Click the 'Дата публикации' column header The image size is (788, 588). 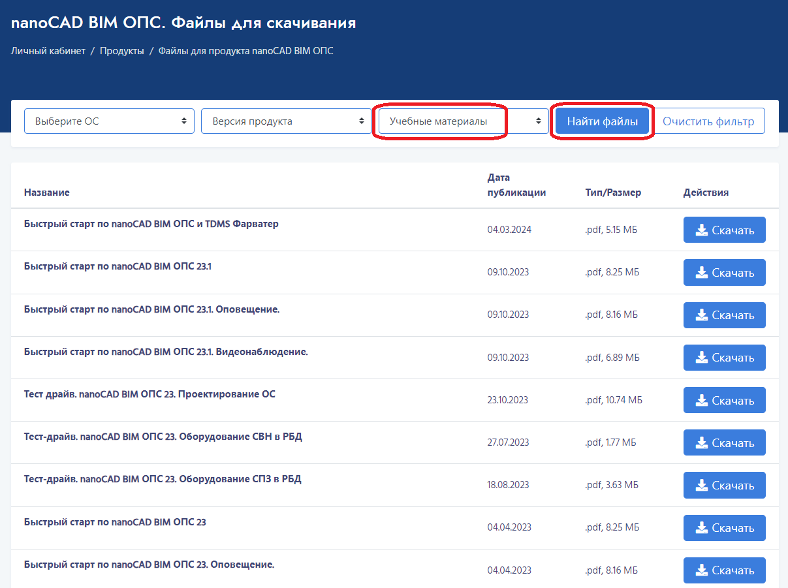[x=516, y=185]
